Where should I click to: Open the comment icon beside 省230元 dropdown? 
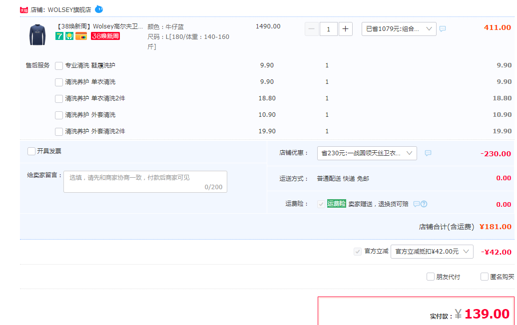pos(428,153)
